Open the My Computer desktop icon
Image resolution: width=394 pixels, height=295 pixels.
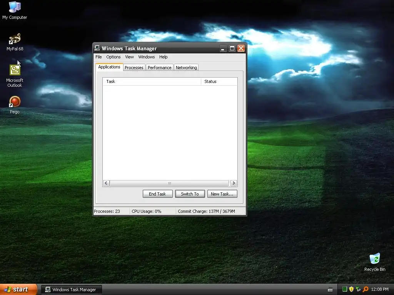click(x=15, y=10)
